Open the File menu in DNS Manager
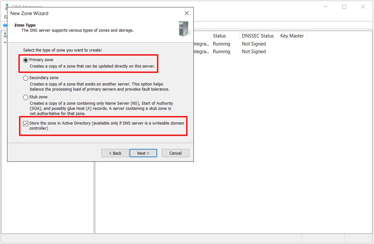 5,17
